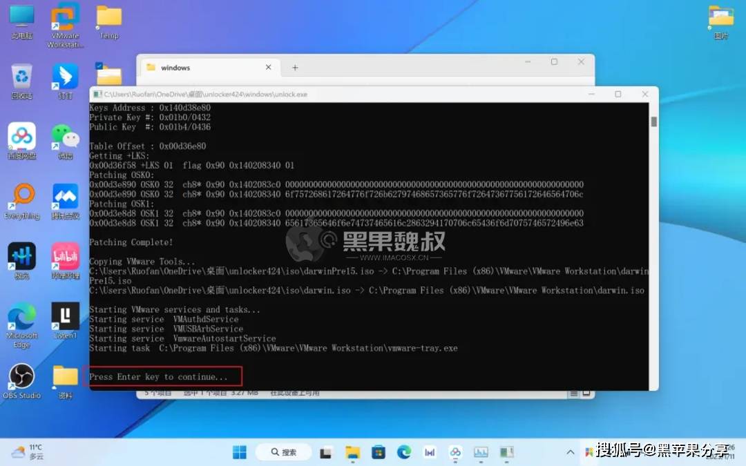Open the Temp folder on desktop
This screenshot has height=466, width=746.
(109, 22)
